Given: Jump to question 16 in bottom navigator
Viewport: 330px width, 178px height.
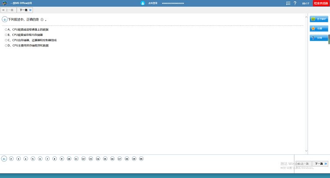Looking at the screenshot, I should tap(112, 159).
